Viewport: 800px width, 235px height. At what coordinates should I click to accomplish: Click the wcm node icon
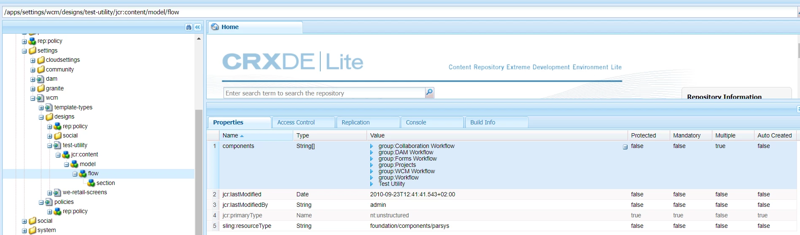41,98
